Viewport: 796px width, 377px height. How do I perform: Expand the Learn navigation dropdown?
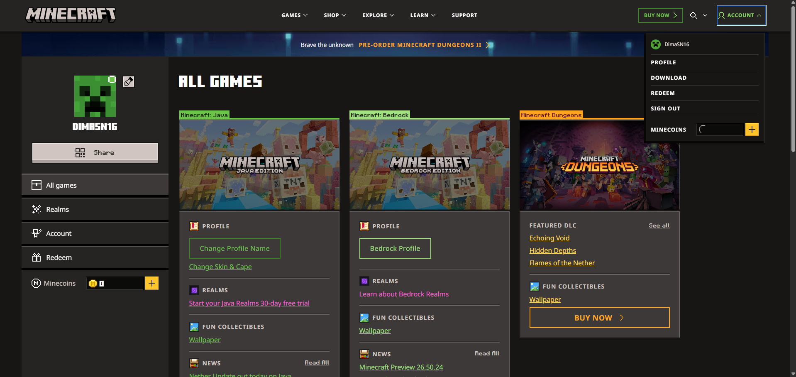tap(422, 15)
